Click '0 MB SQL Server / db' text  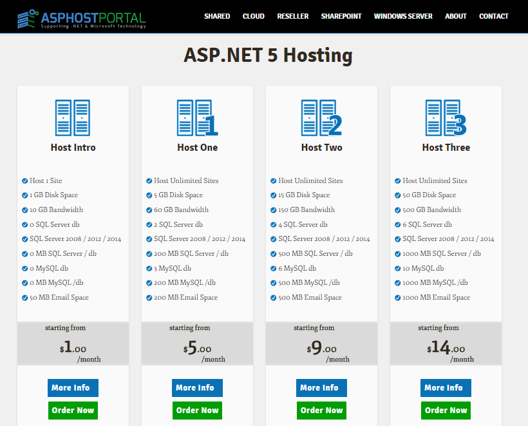pyautogui.click(x=63, y=253)
